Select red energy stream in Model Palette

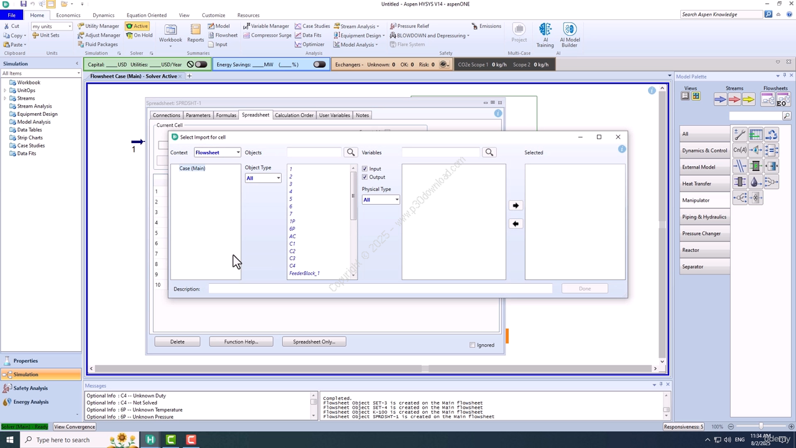tap(734, 99)
